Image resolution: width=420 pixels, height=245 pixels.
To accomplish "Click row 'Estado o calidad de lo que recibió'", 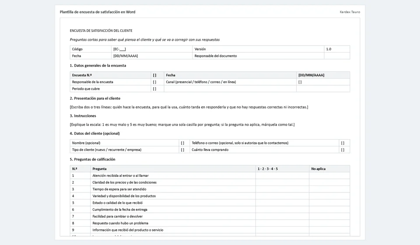I will coord(210,203).
